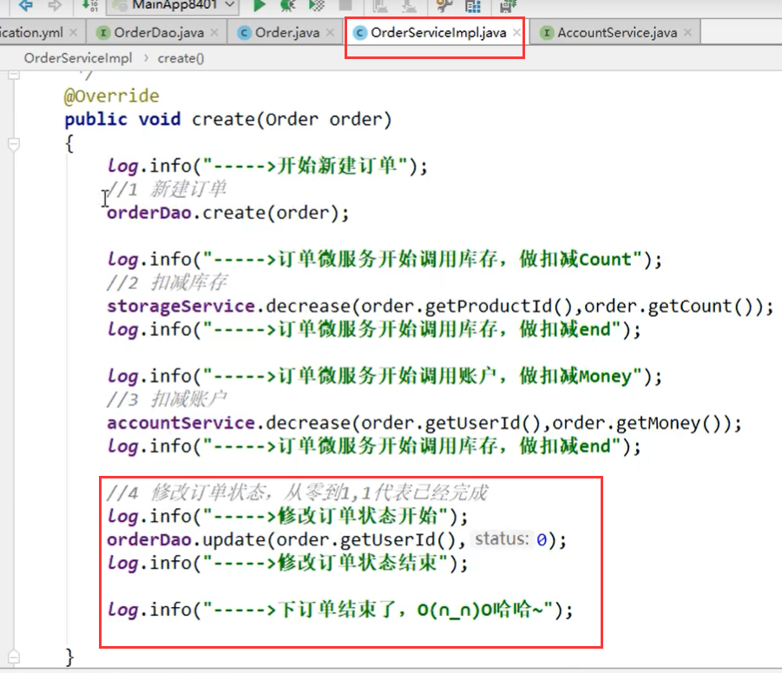782x673 pixels.
Task: Click the comment '//3 扣减账户'
Action: coord(167,399)
